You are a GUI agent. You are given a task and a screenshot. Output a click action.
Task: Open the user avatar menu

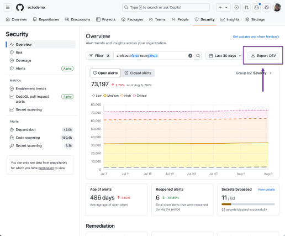click(277, 8)
